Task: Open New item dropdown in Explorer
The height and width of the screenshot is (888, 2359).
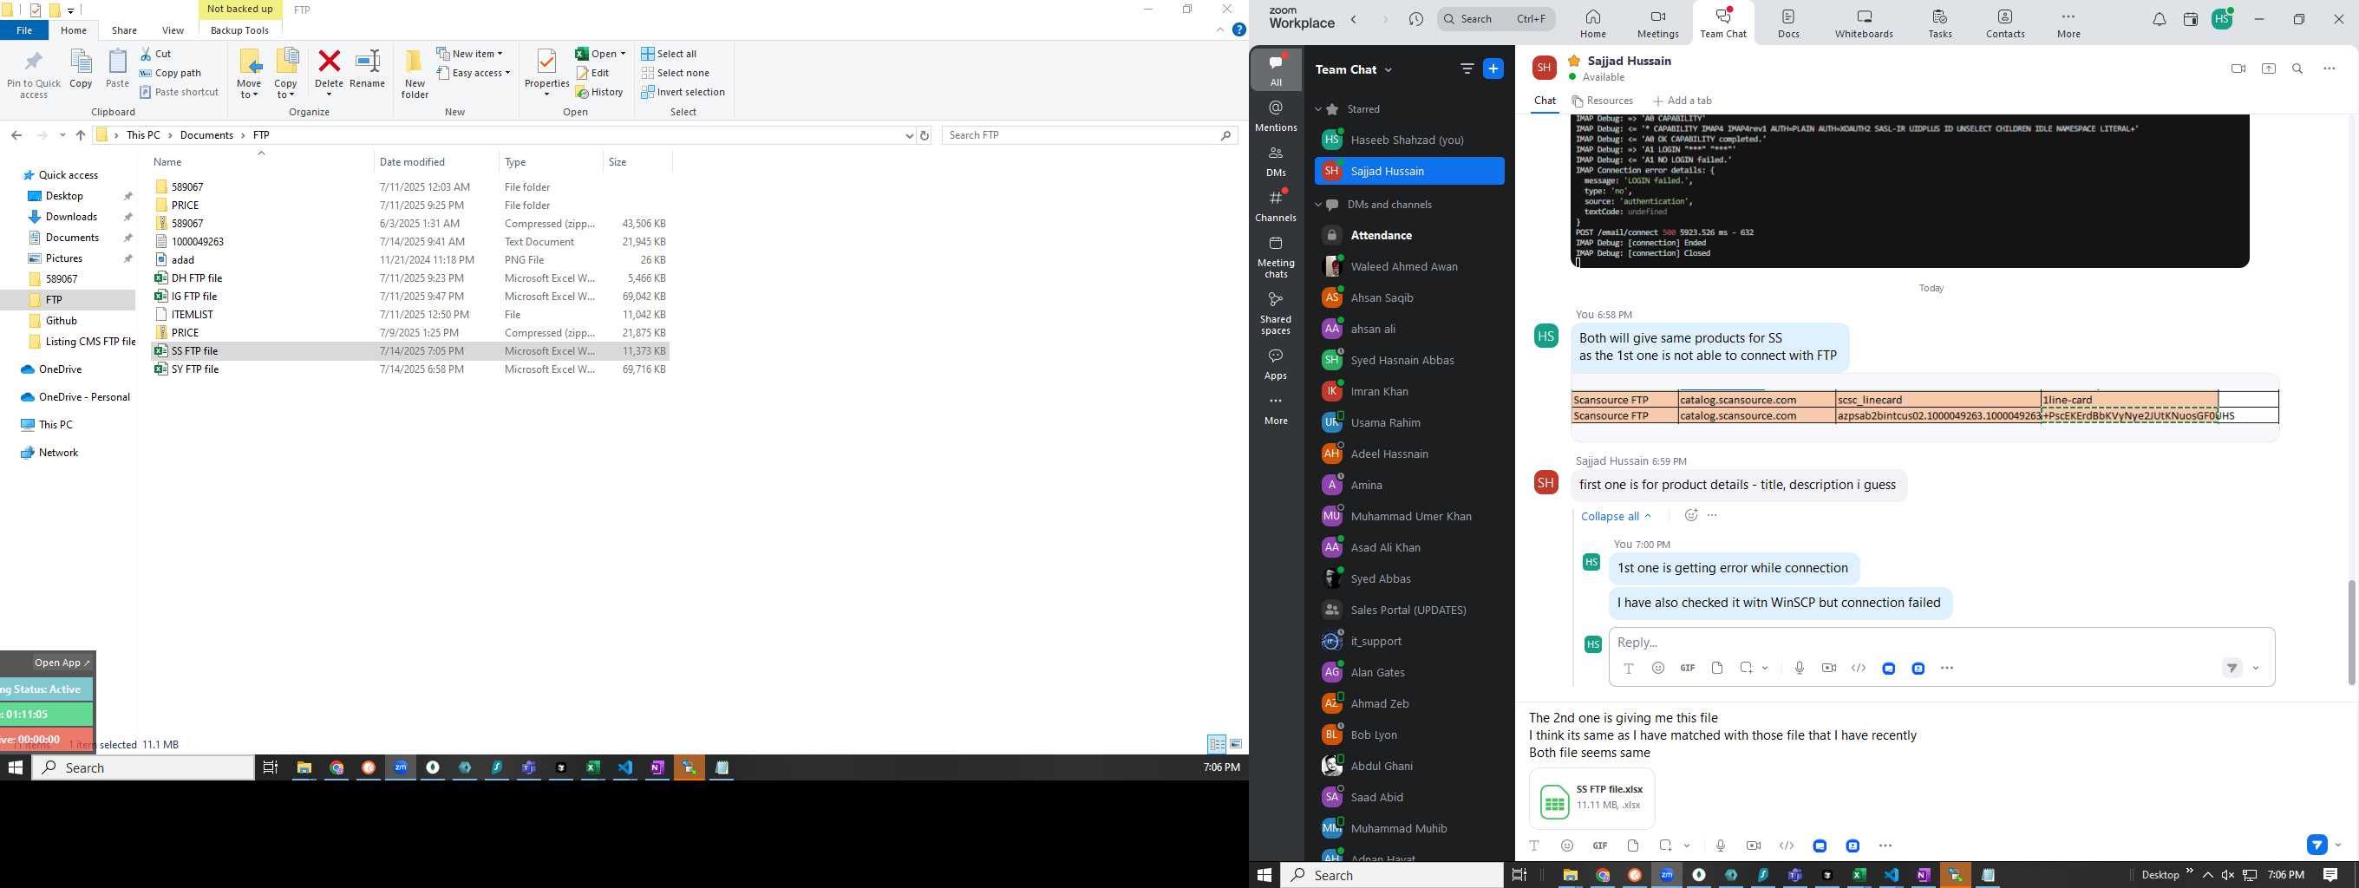Action: coord(470,54)
